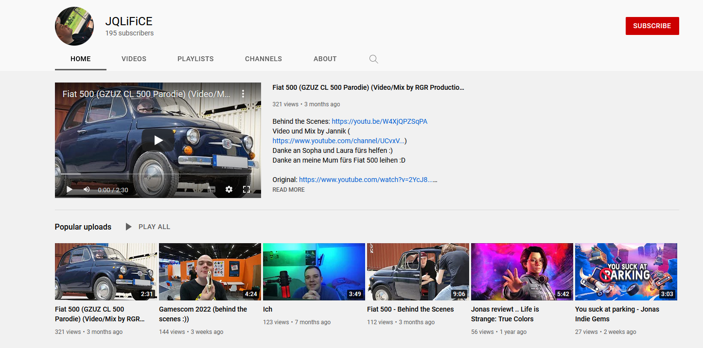The width and height of the screenshot is (703, 348).
Task: Open Gamescom 2022 video thumbnail
Action: [x=210, y=272]
